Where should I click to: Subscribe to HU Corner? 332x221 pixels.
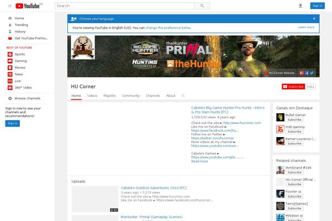pyautogui.click(x=293, y=87)
